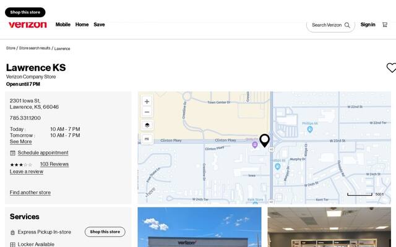The image size is (396, 247).
Task: Click the Locker Available icon
Action: coord(12,245)
